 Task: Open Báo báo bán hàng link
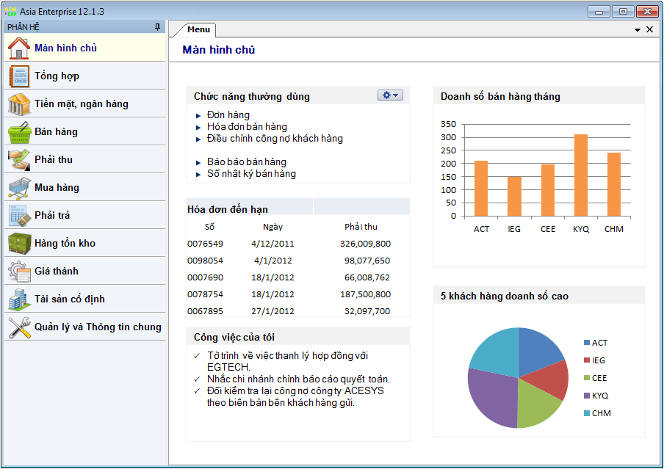[246, 162]
